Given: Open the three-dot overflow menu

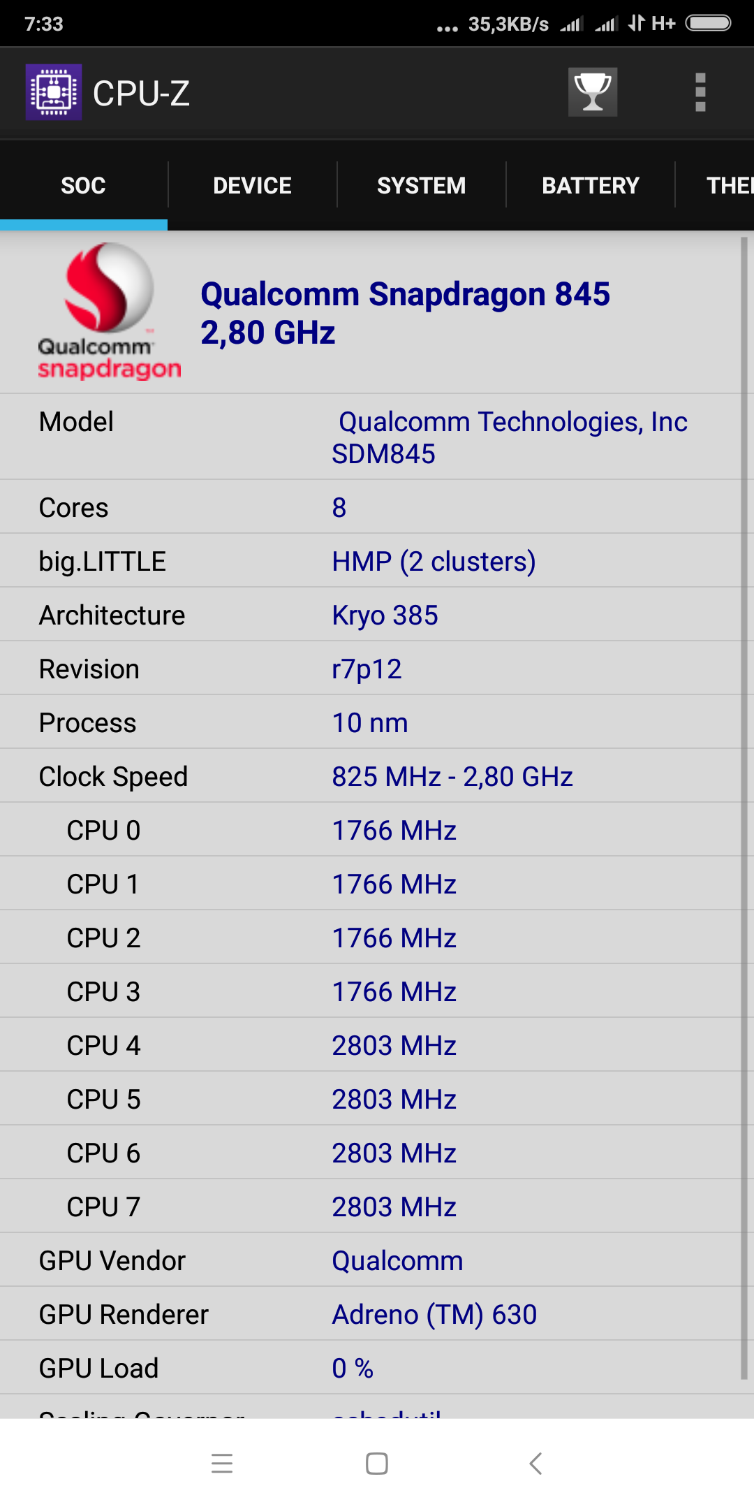Looking at the screenshot, I should coord(700,92).
